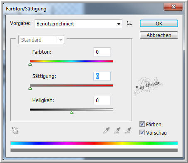Viewport: 188px width, 163px height.
Task: Toggle the Färben checkbox
Action: coord(142,124)
